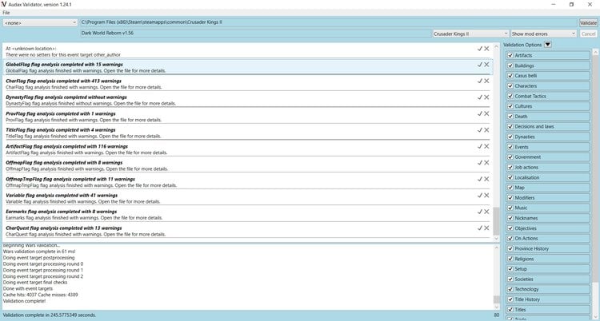The width and height of the screenshot is (600, 321).
Task: Open the Show mod errors dropdown
Action: [x=543, y=34]
